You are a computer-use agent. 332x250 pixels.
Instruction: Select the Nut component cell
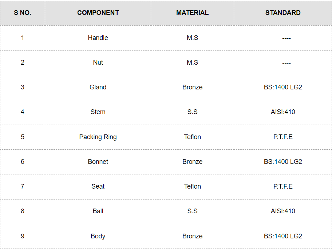point(98,62)
